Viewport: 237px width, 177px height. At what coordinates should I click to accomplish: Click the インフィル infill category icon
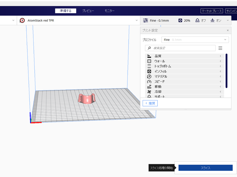click(x=149, y=71)
